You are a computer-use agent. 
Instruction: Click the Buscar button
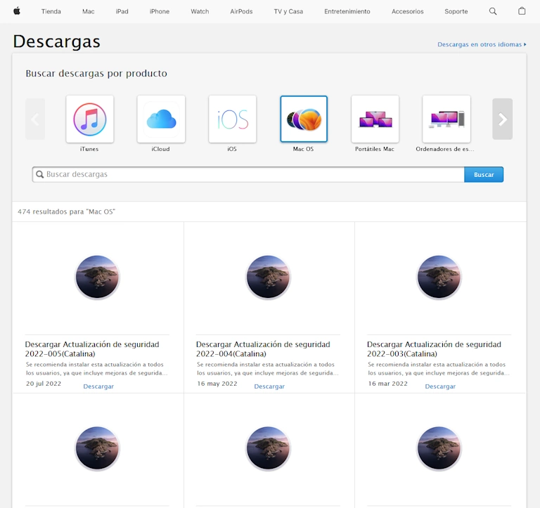(484, 174)
